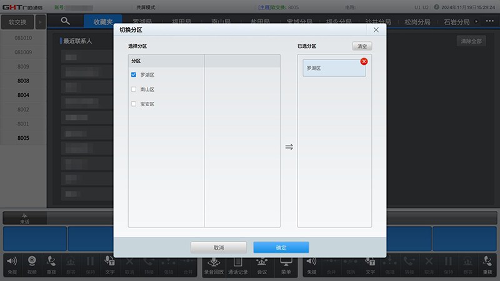Open 通话记录 call history

click(x=237, y=264)
